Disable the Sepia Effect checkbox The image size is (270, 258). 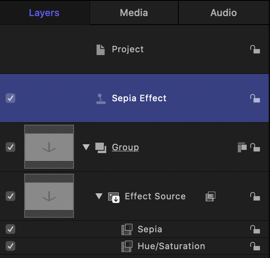10,98
